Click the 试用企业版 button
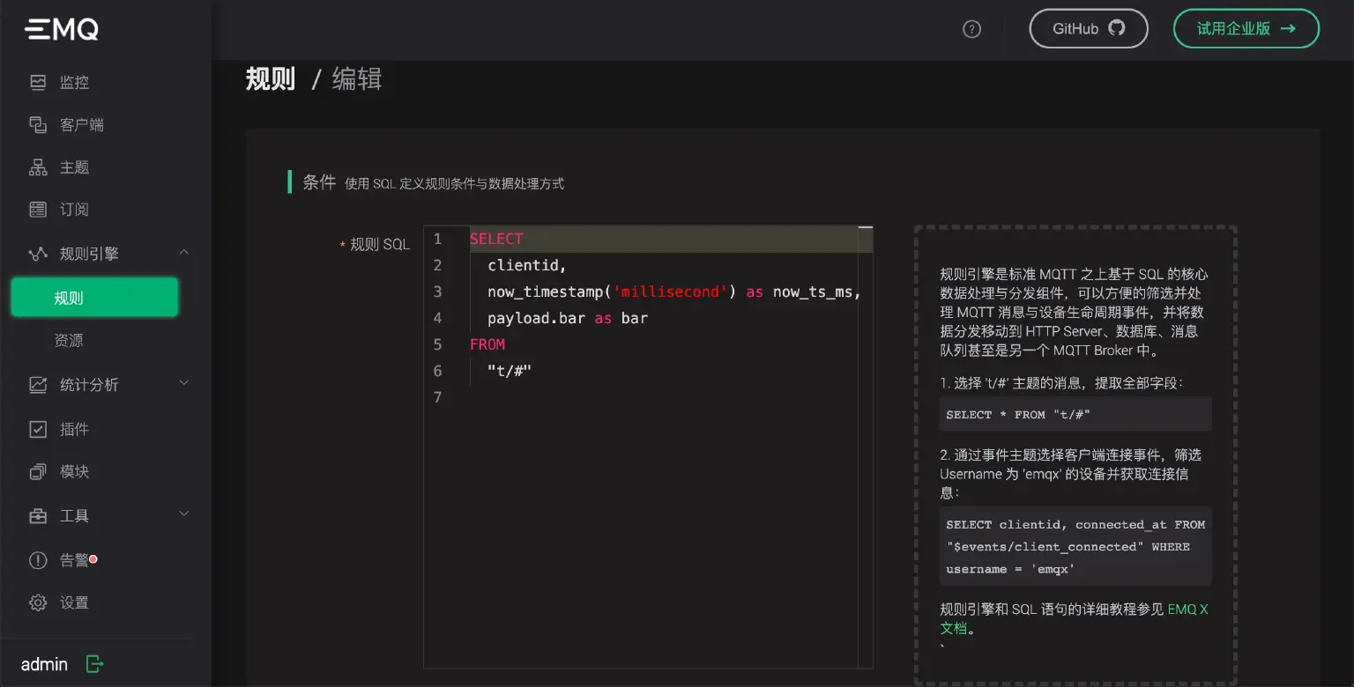Image resolution: width=1354 pixels, height=687 pixels. pos(1246,28)
